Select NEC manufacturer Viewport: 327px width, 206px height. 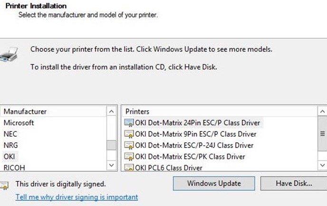coord(10,134)
